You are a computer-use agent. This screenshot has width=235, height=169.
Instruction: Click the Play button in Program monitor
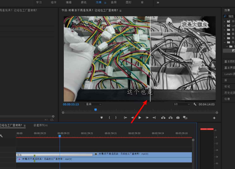pyautogui.click(x=140, y=118)
